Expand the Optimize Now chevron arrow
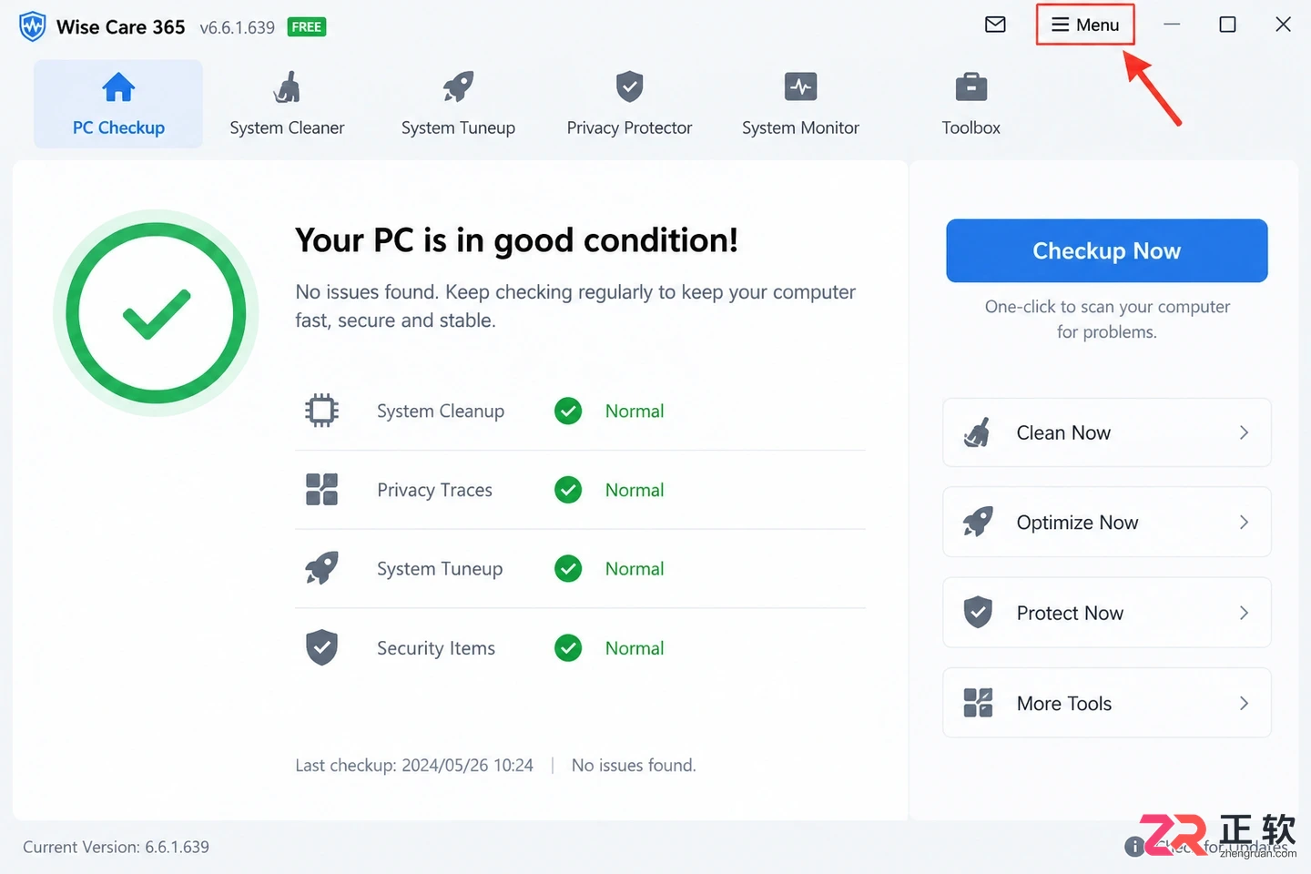Viewport: 1311px width, 874px height. tap(1244, 522)
